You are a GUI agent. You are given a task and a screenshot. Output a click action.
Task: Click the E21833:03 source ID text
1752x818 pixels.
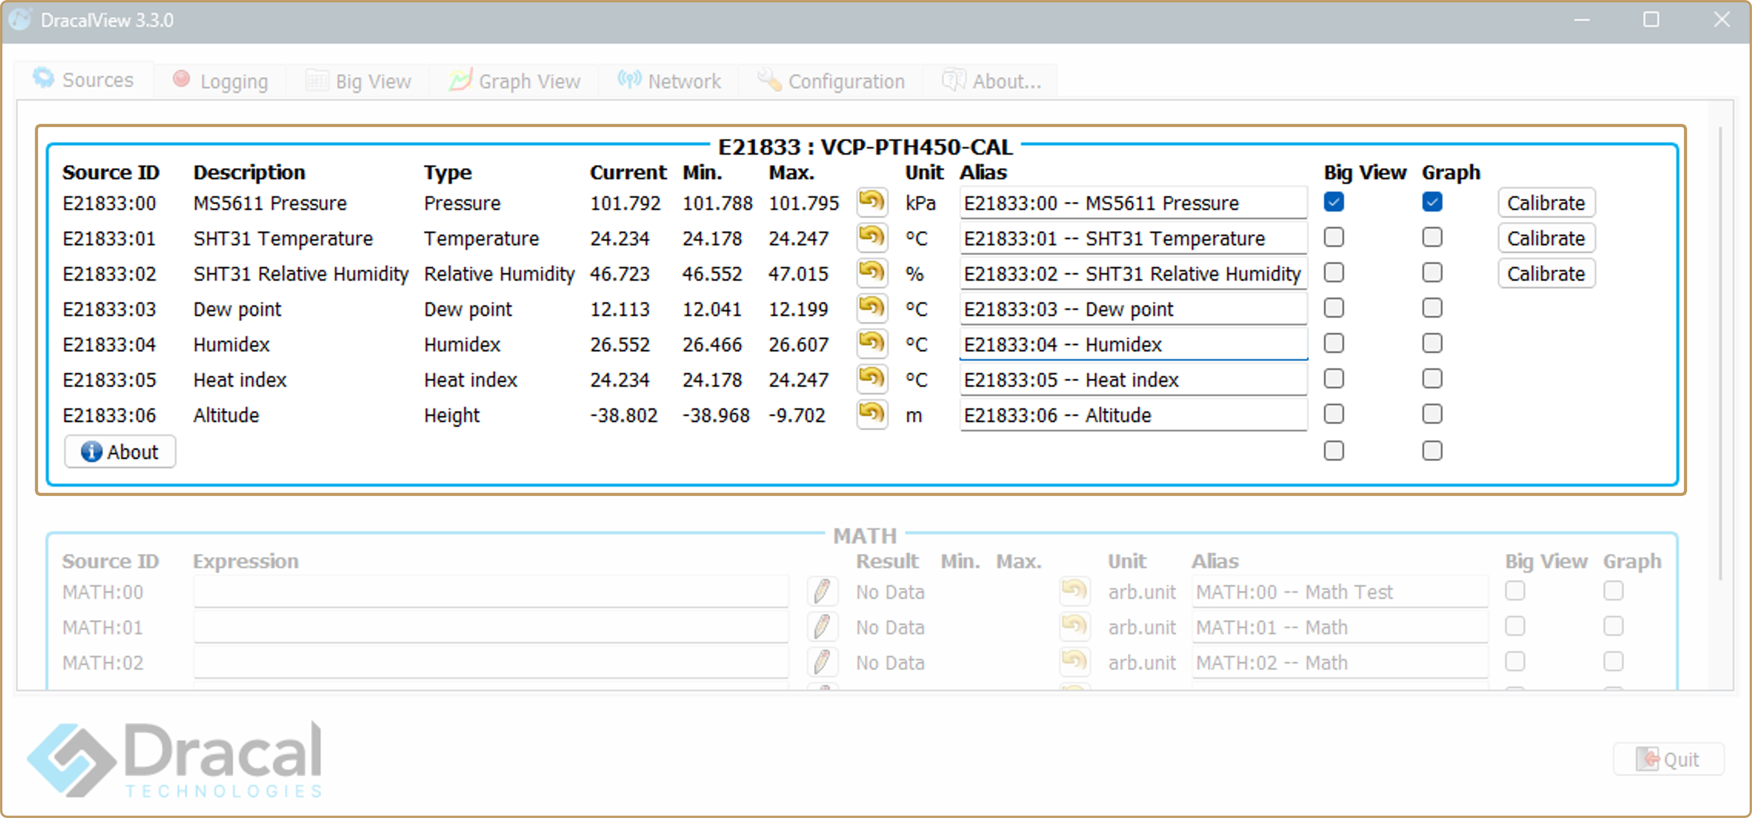[109, 309]
